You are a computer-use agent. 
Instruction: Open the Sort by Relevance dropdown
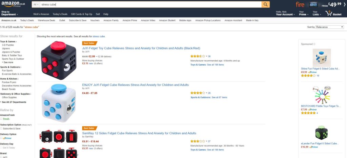(x=330, y=27)
